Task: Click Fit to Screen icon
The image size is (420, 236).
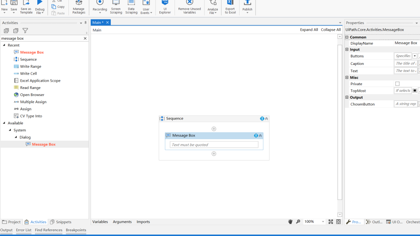Action: pyautogui.click(x=331, y=222)
